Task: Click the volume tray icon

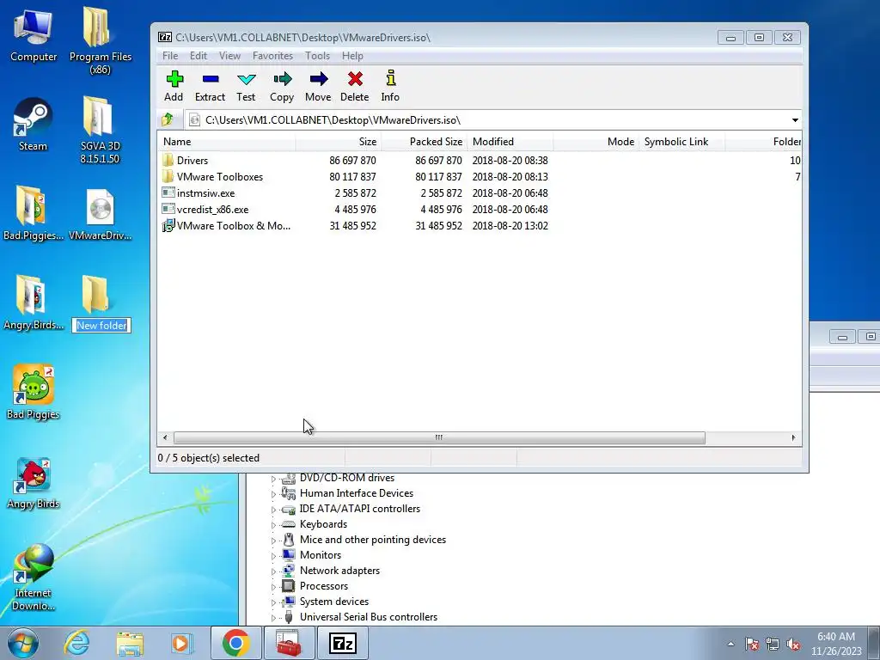Action: (793, 645)
